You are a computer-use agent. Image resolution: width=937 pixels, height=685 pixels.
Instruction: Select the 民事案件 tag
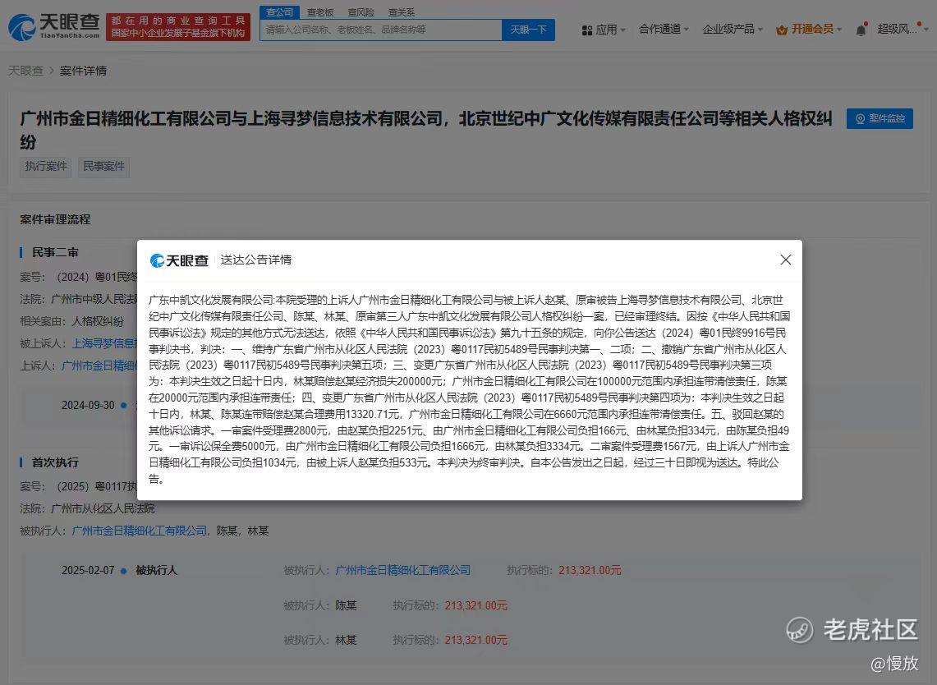(104, 166)
